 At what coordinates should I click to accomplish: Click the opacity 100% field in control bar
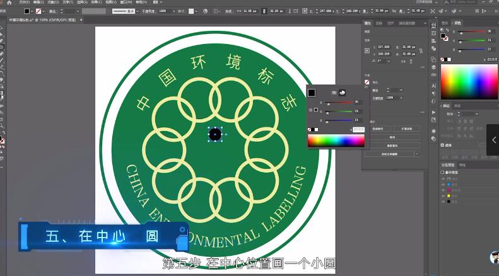[x=165, y=11]
